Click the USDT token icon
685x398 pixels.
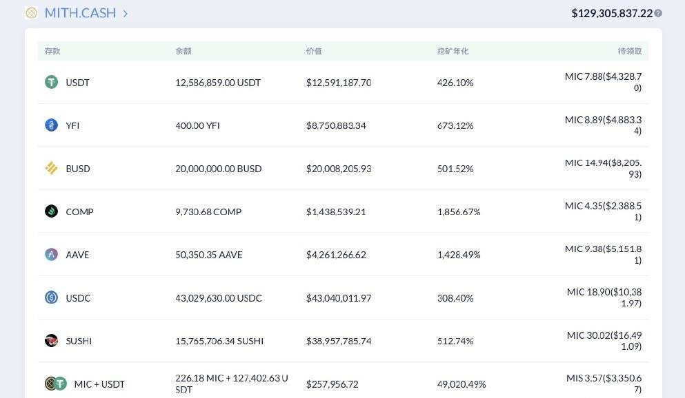pyautogui.click(x=51, y=83)
